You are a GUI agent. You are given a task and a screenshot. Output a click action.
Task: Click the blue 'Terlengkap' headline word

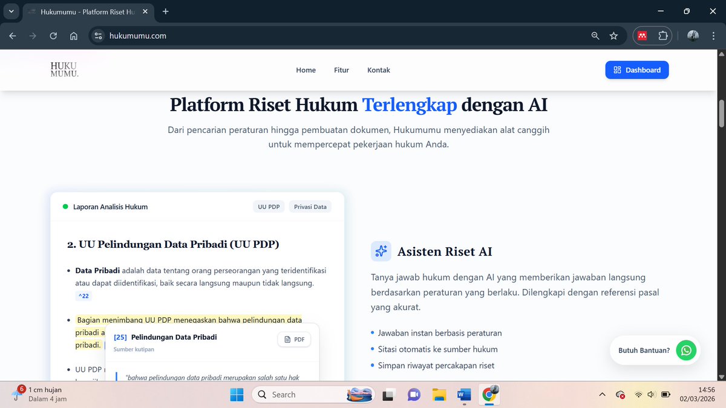pos(410,105)
